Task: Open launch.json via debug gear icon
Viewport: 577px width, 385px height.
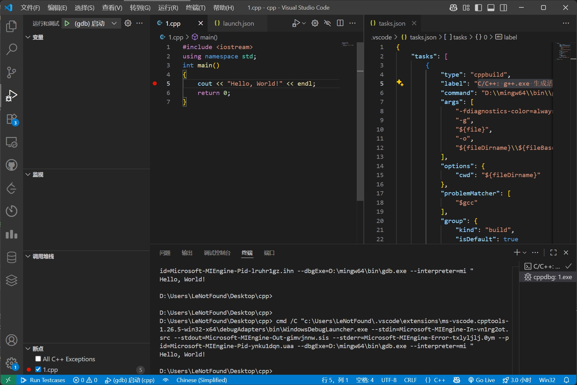Action: tap(128, 23)
